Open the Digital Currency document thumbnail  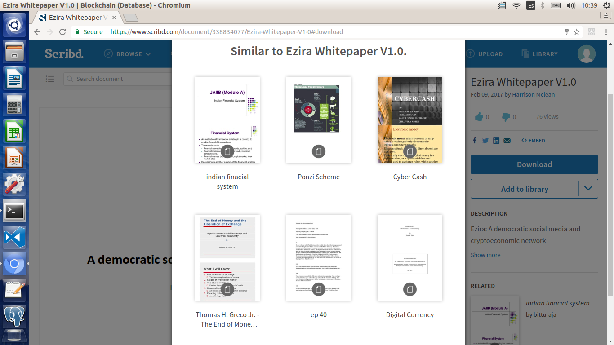pyautogui.click(x=410, y=258)
